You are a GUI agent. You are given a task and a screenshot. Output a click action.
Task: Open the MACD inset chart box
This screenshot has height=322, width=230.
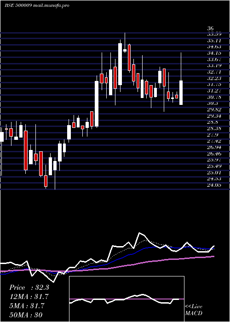[x=126, y=299]
